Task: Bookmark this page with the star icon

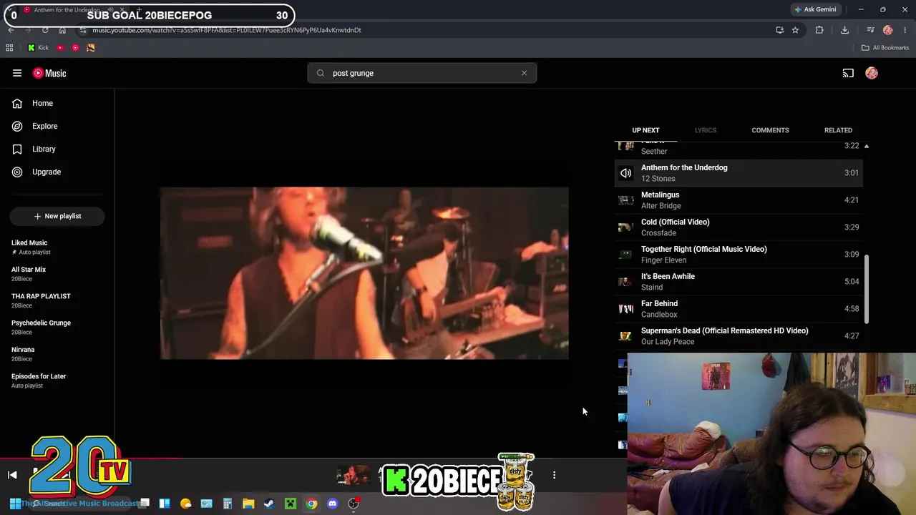Action: click(x=795, y=30)
